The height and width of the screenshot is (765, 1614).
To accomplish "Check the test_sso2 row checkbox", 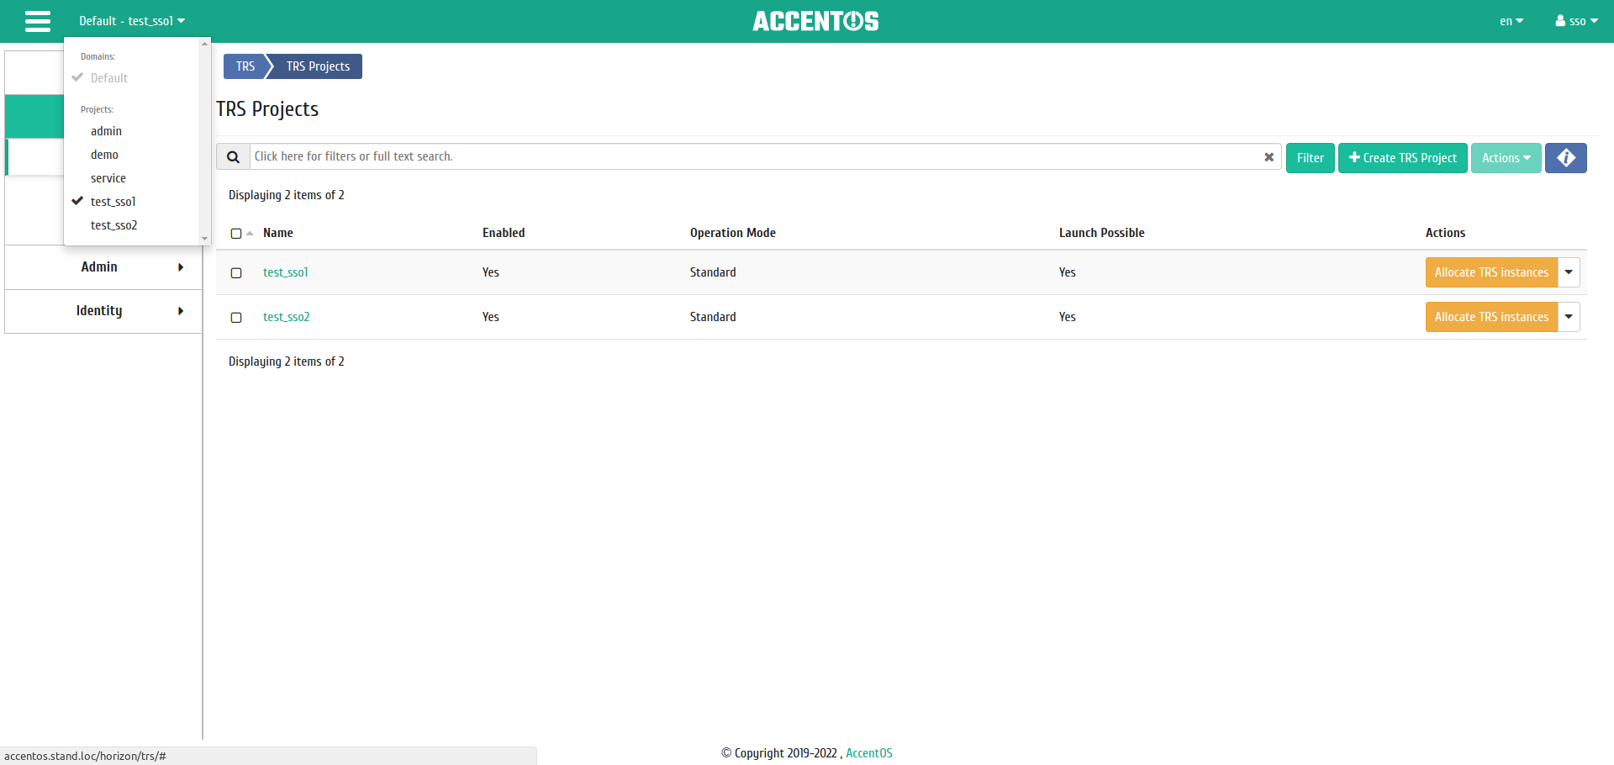I will click(236, 318).
